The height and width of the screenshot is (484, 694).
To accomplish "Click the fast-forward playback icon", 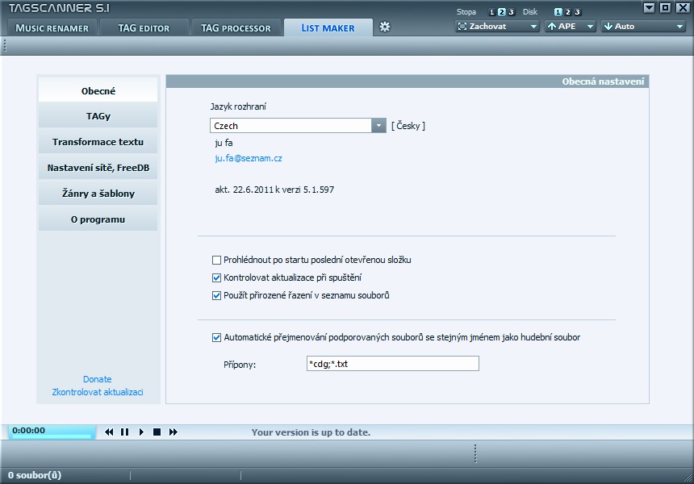I will (x=173, y=432).
